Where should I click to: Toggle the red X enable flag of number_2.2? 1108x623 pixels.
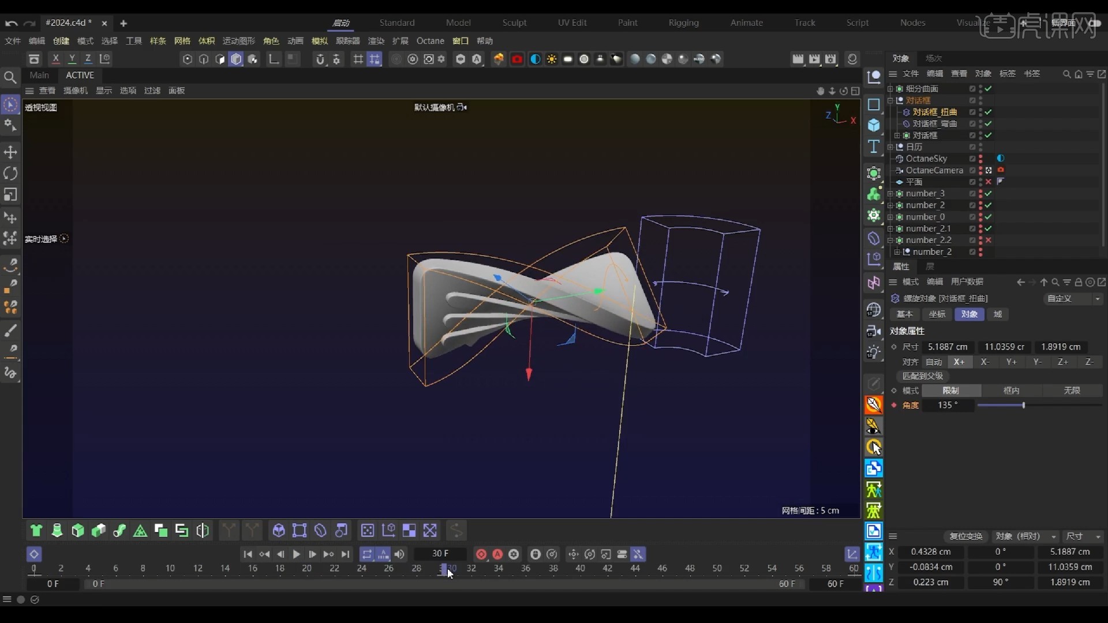(x=989, y=240)
